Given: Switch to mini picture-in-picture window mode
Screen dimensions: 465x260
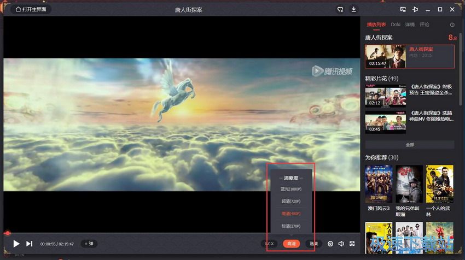Looking at the screenshot, I should click(x=403, y=9).
